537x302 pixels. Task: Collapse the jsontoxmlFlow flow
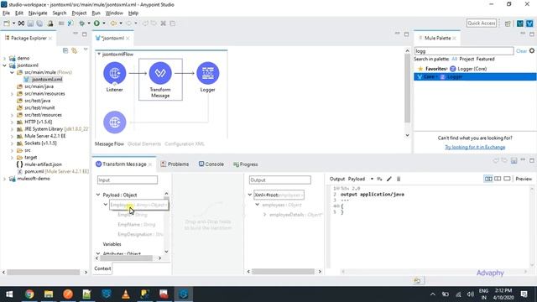tap(99, 54)
